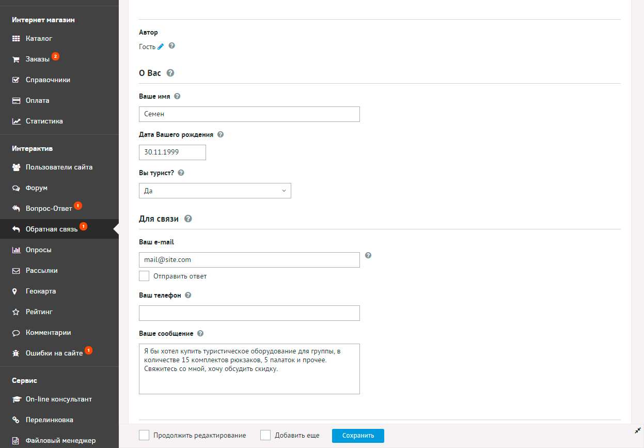Viewport: 644px width, 448px height.
Task: Check the Продолжить редактирование checkbox
Action: [144, 435]
